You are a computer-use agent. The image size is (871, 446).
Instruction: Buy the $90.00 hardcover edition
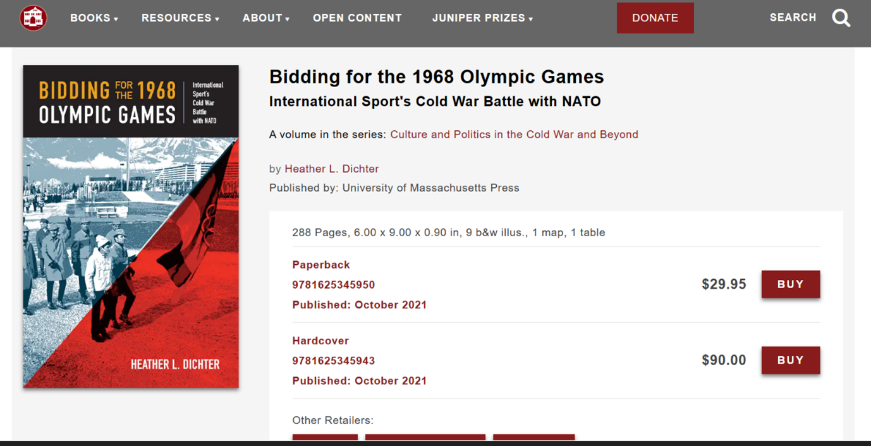(790, 360)
